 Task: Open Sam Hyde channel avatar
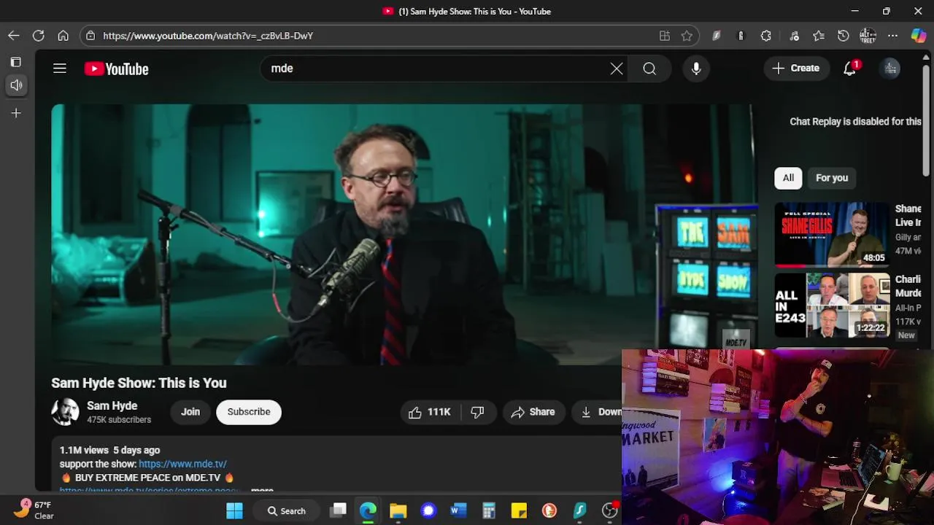[x=65, y=412]
